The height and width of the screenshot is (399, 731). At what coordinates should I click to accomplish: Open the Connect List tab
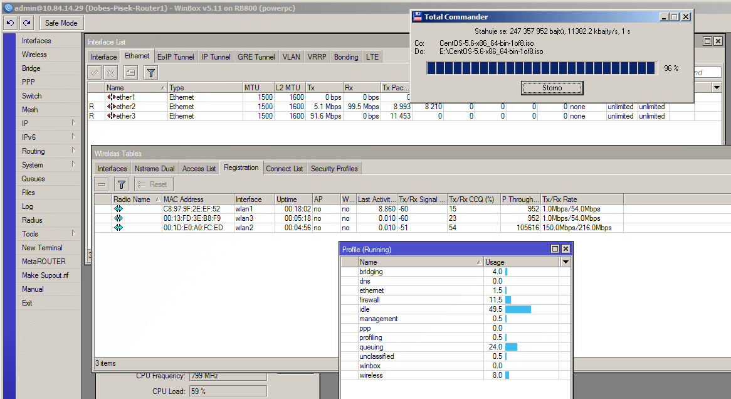285,169
